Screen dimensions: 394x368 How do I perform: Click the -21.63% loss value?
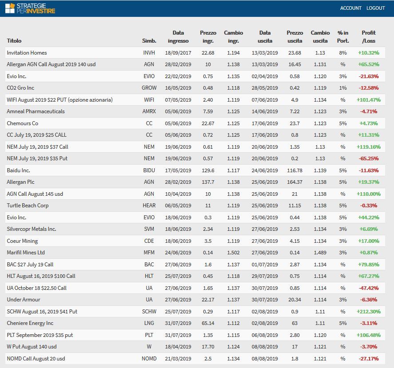click(369, 76)
